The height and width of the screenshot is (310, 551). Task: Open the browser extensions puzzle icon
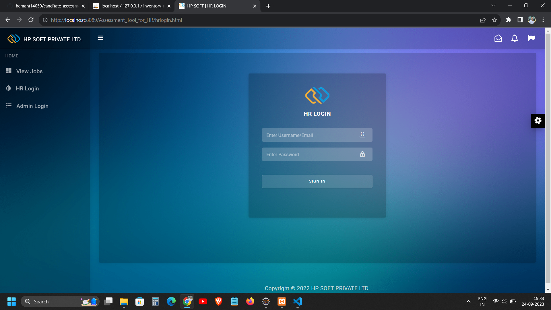509,20
